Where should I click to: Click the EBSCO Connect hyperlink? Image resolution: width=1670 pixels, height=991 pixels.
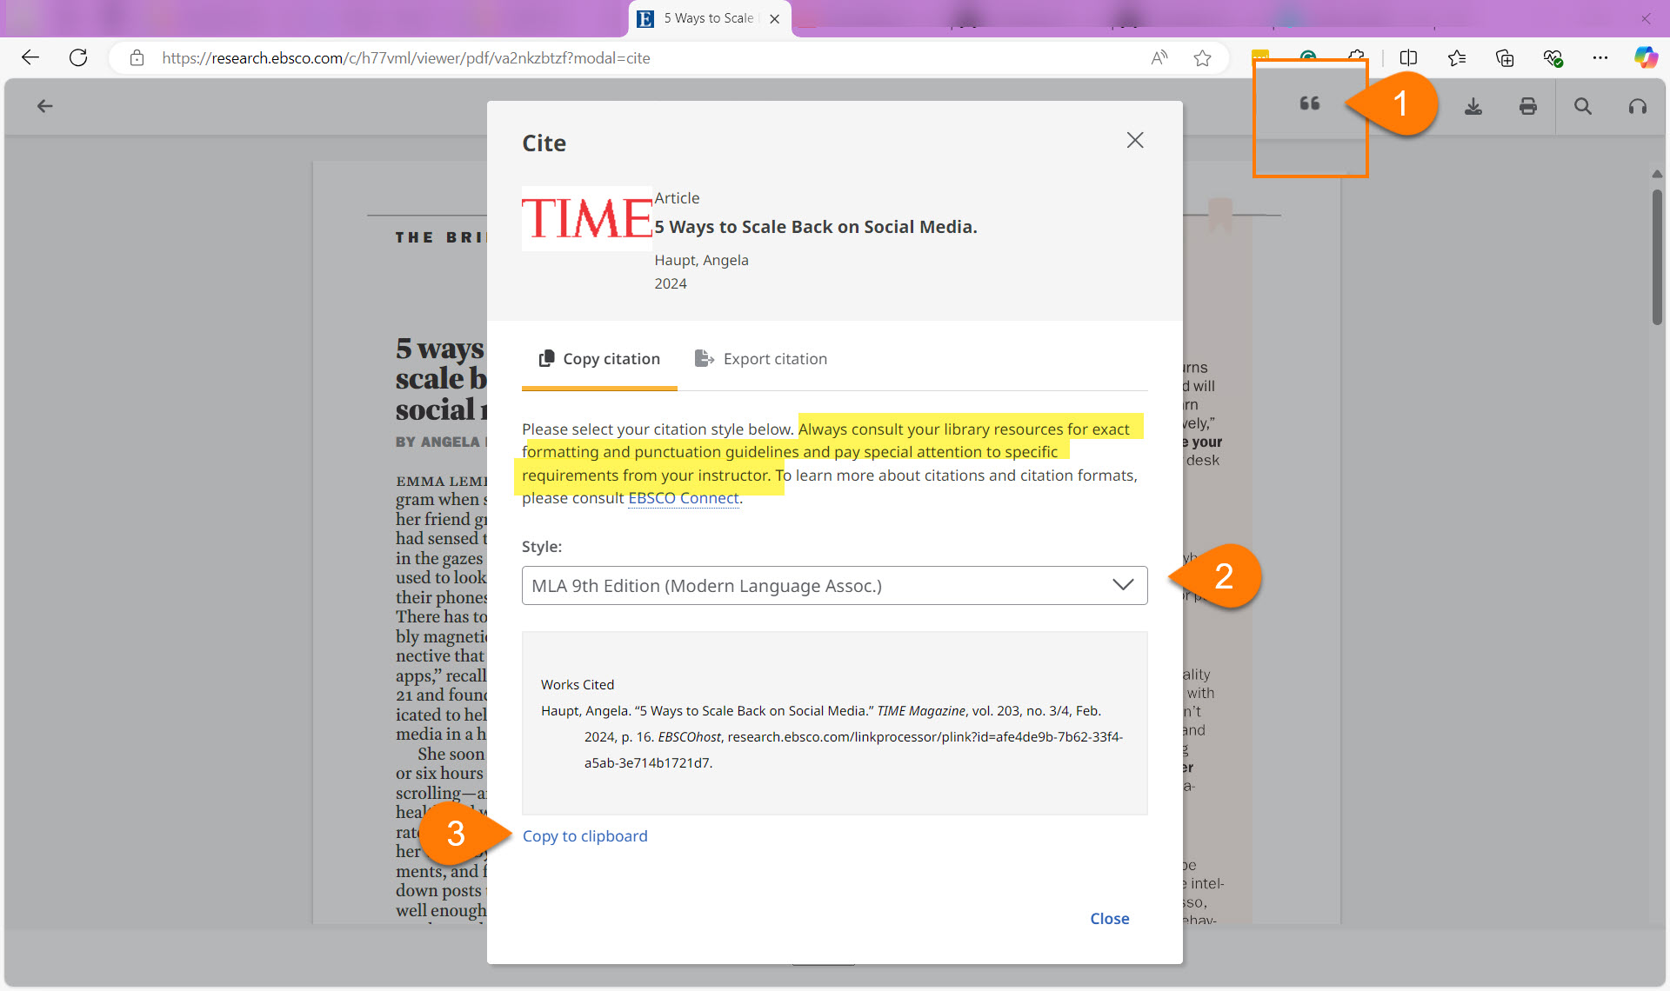[x=682, y=498]
